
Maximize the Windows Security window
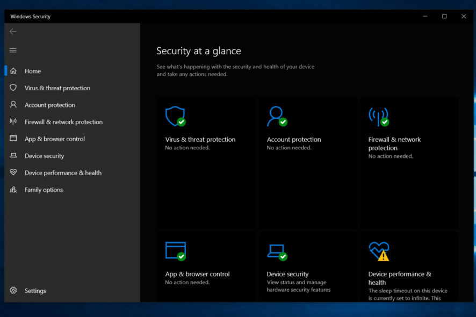[x=444, y=17]
